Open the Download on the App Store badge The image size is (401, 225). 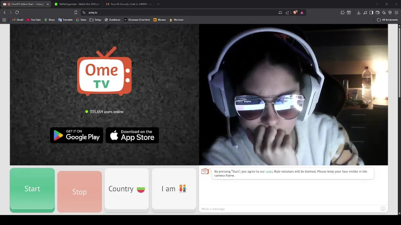pyautogui.click(x=132, y=135)
